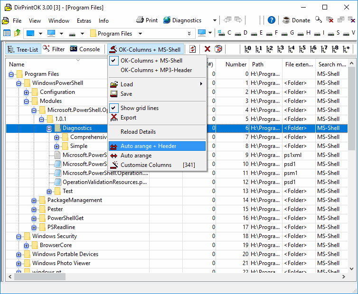Image resolution: width=358 pixels, height=294 pixels.
Task: Click the refresh page icon beside OK-Columns
Action: (192, 49)
